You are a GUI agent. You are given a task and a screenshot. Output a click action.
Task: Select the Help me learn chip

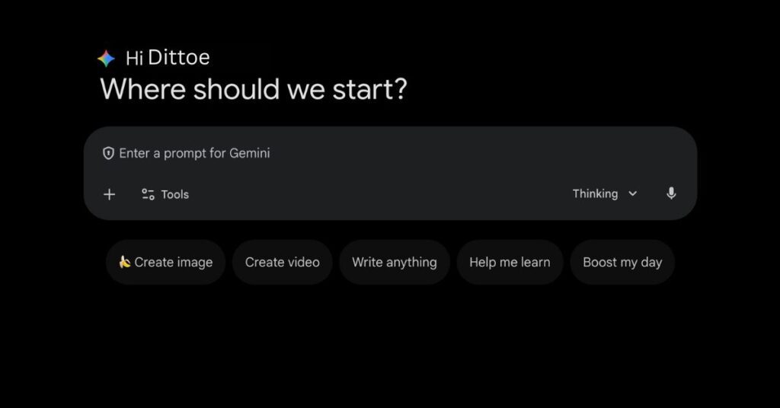point(509,262)
